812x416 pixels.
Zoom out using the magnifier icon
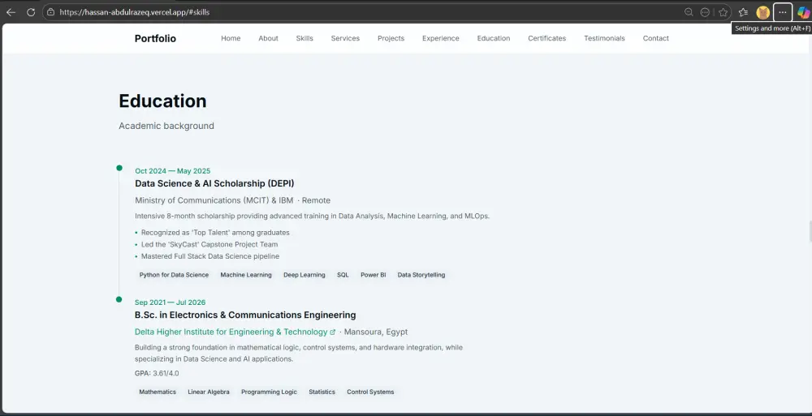(x=689, y=12)
